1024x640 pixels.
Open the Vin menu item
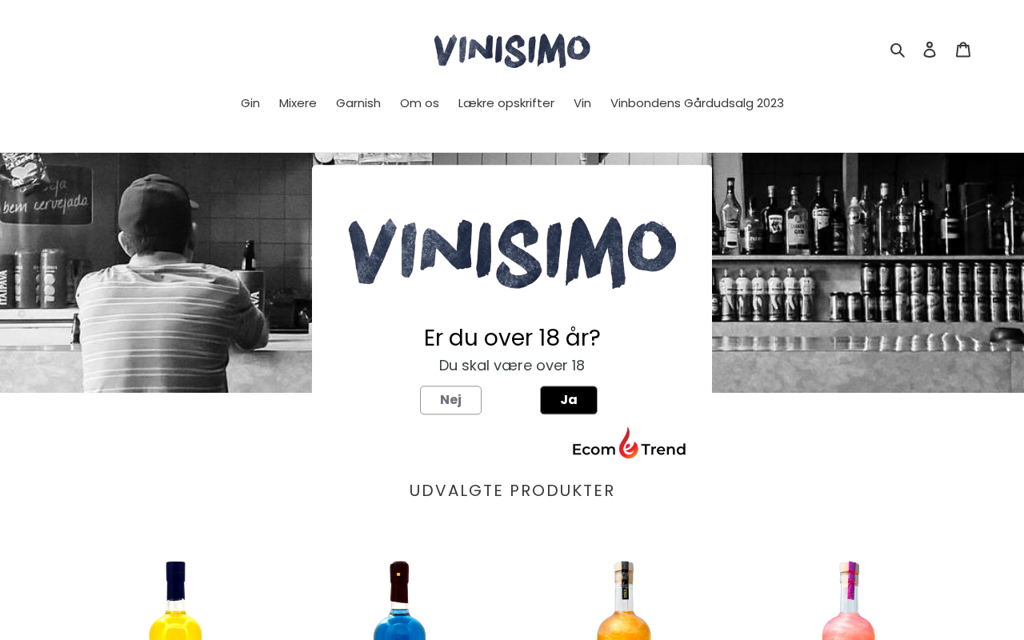click(x=582, y=103)
